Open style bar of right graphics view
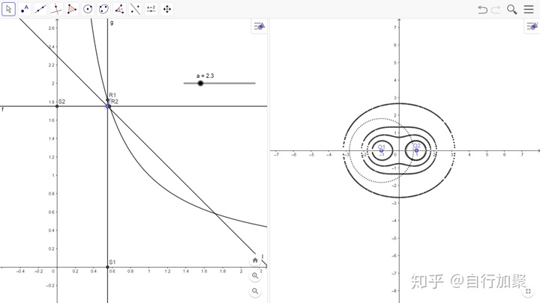The height and width of the screenshot is (303, 540). point(532,26)
